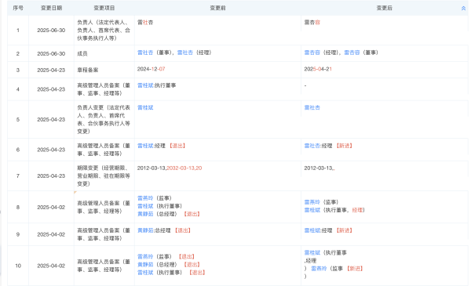Open 雷桂斌 (执行董事,经理) in row 8 变更后
This screenshot has height=286, width=471.
[312, 210]
